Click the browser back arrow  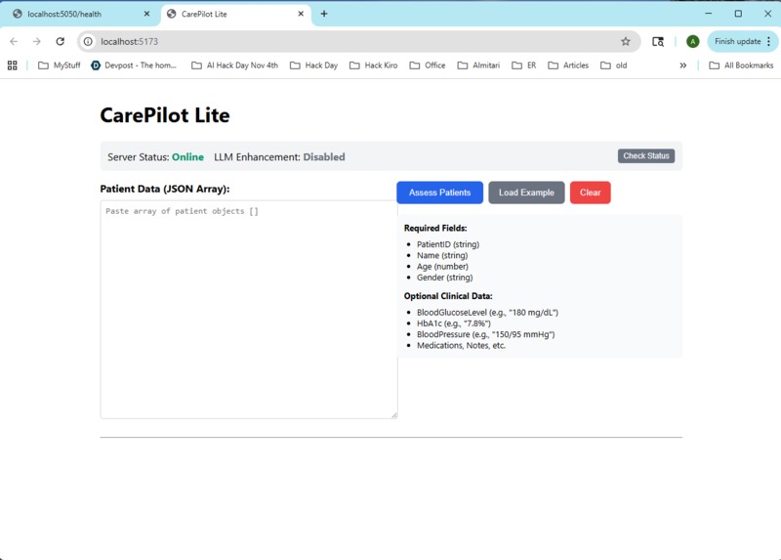(x=14, y=41)
